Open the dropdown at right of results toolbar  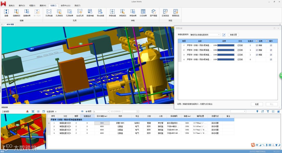[245, 111]
